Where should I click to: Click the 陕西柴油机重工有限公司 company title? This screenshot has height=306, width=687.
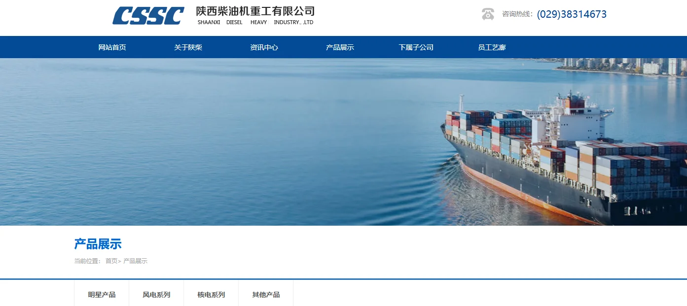[255, 11]
